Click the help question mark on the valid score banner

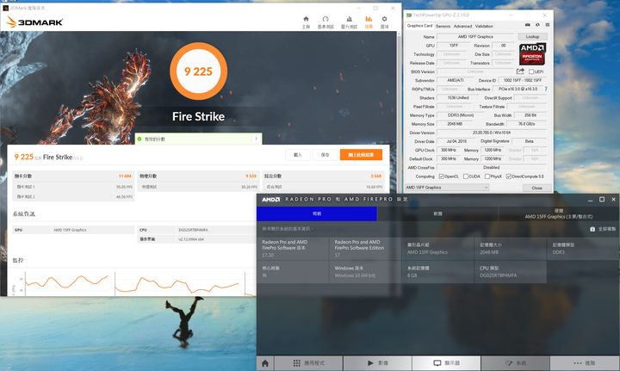[x=256, y=139]
